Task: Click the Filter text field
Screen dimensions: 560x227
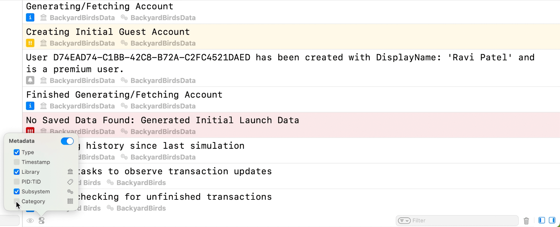Action: [462, 221]
